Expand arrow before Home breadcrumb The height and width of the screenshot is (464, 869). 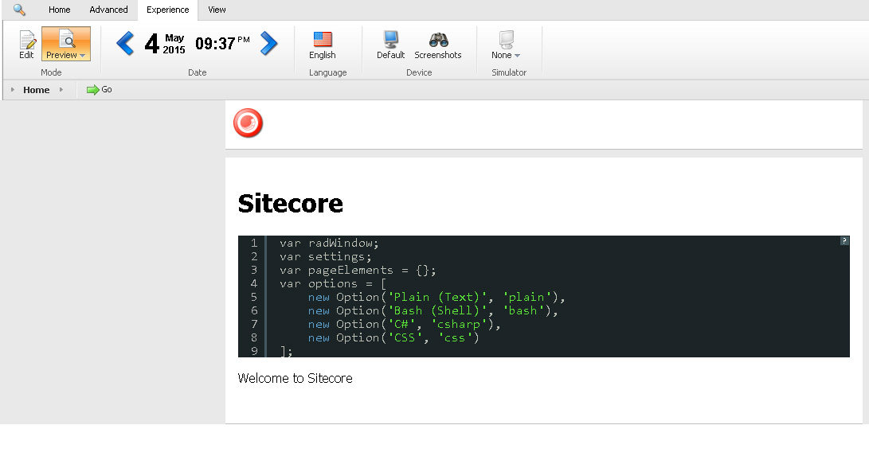click(13, 89)
